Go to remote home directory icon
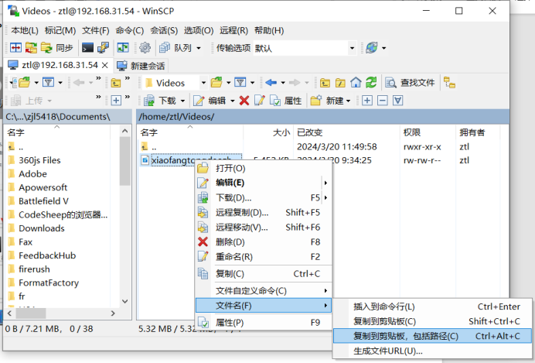535x363 pixels. click(356, 83)
